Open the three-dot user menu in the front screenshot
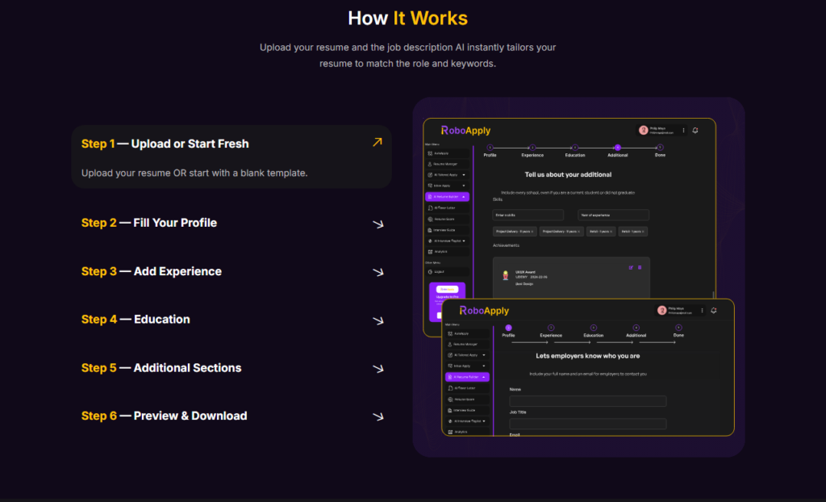Screen dimensions: 826x502 [x=703, y=311]
